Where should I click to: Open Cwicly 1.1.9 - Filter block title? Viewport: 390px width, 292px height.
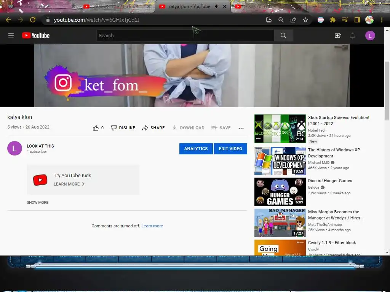pos(332,243)
